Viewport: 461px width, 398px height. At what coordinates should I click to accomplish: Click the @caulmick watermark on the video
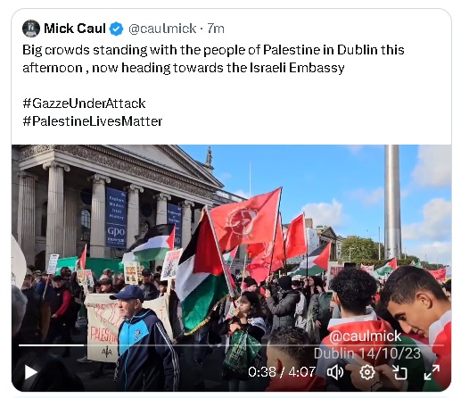click(366, 336)
